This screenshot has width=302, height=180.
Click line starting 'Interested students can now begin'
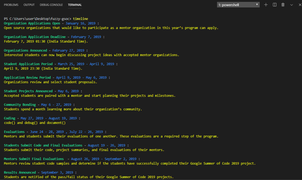92,55
